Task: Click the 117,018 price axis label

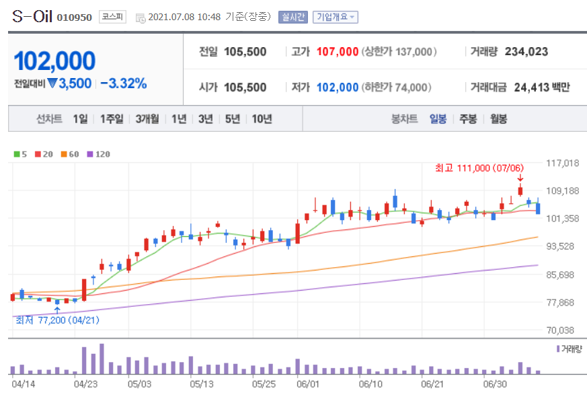Action: [x=563, y=163]
